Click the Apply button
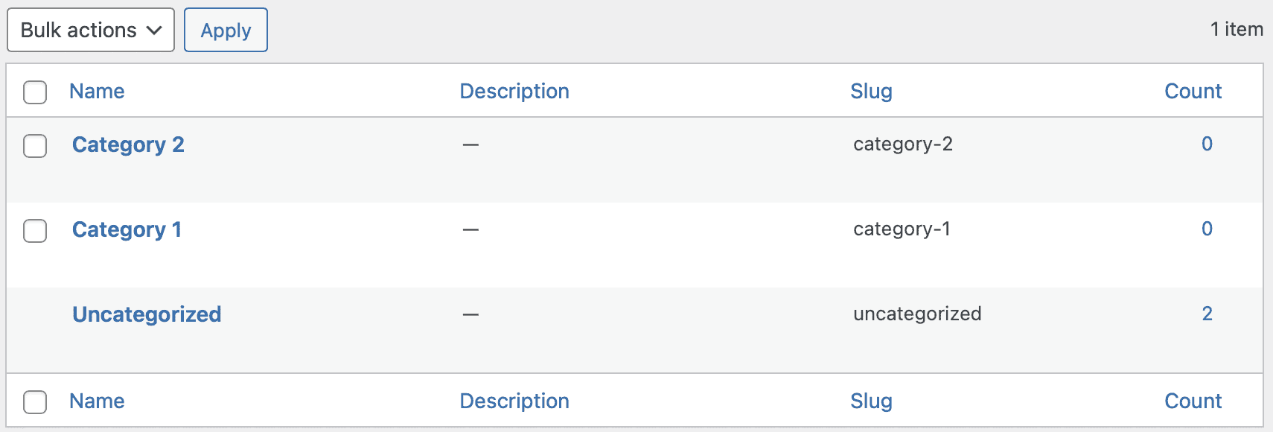The image size is (1273, 432). pyautogui.click(x=226, y=30)
